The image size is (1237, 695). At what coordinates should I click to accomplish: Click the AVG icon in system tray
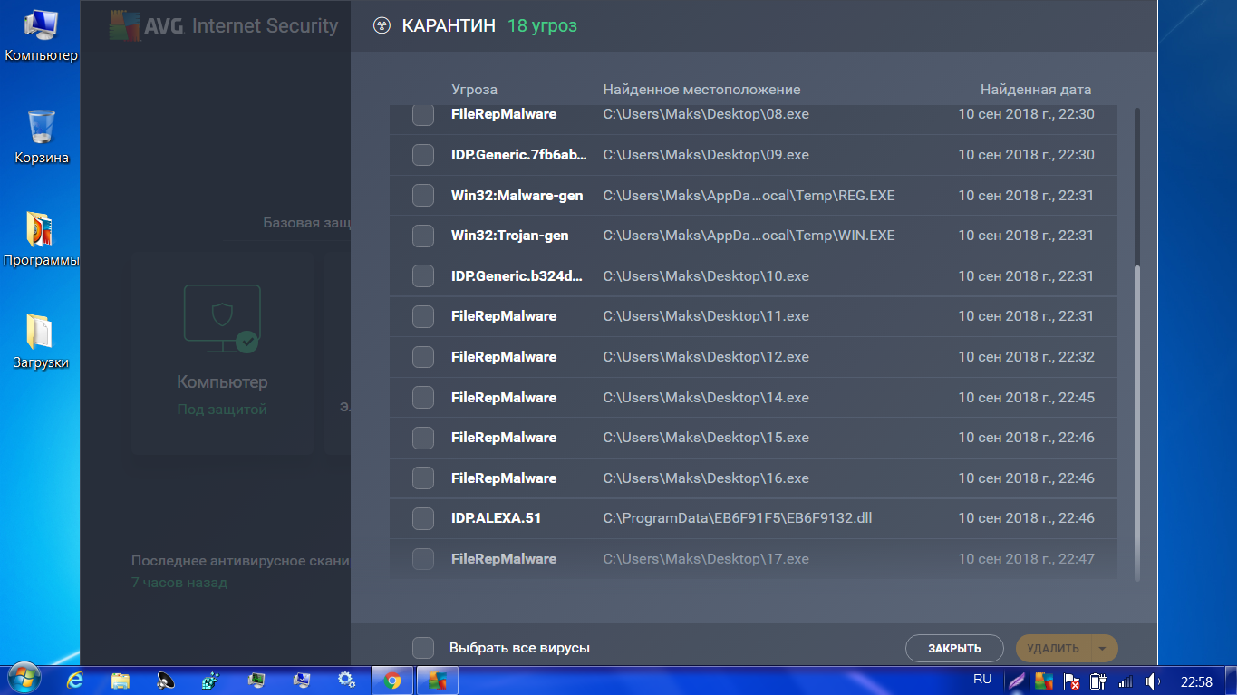(x=1045, y=681)
